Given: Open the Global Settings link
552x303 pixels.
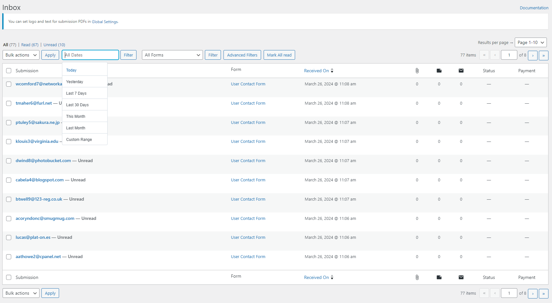Looking at the screenshot, I should pyautogui.click(x=105, y=22).
